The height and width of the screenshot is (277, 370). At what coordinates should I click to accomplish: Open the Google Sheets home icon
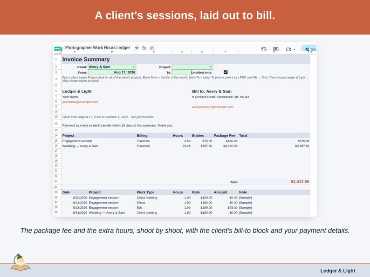click(58, 49)
